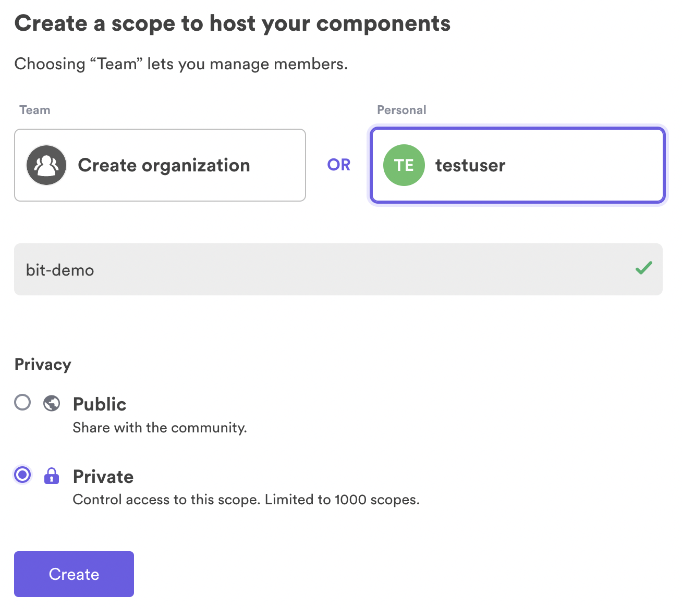The height and width of the screenshot is (609, 682).
Task: Click the testuser name text
Action: coord(470,165)
